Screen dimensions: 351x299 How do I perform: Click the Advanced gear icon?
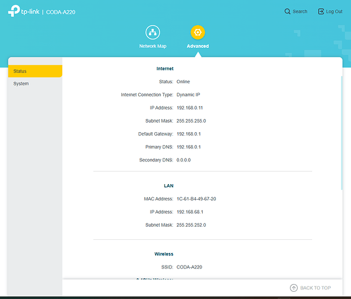(x=198, y=32)
